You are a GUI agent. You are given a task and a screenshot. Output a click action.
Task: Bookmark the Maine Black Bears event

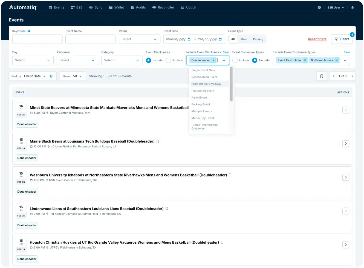(x=158, y=141)
